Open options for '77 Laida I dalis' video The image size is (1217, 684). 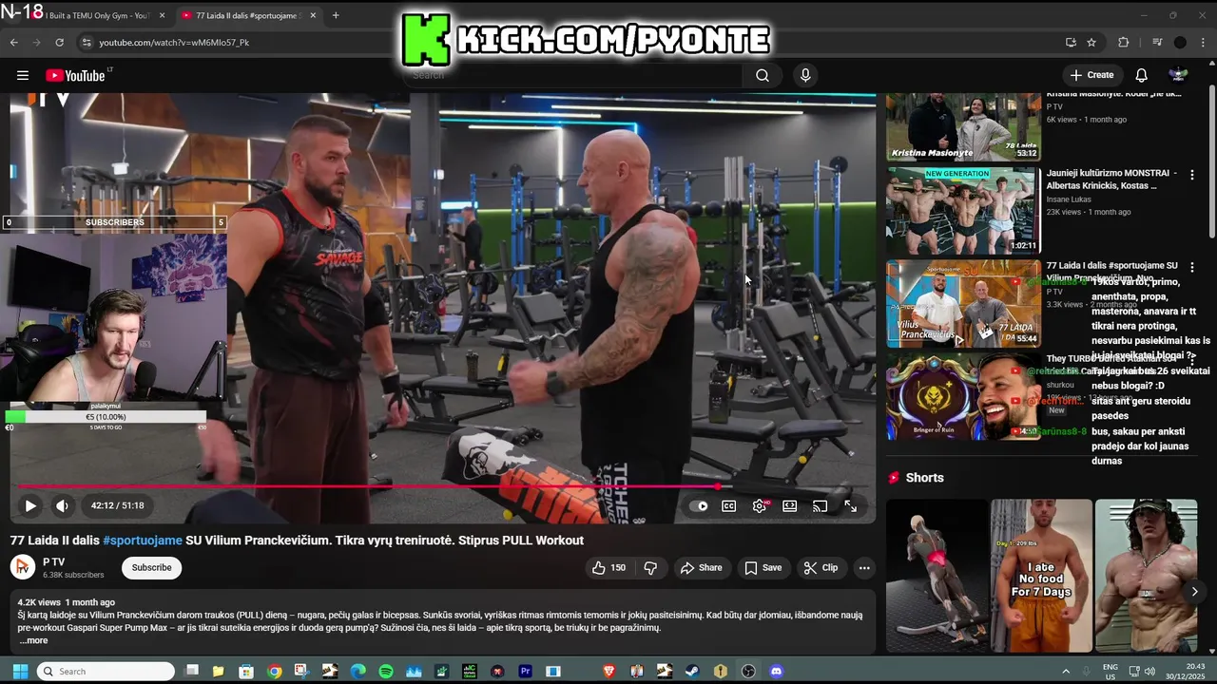(1191, 268)
